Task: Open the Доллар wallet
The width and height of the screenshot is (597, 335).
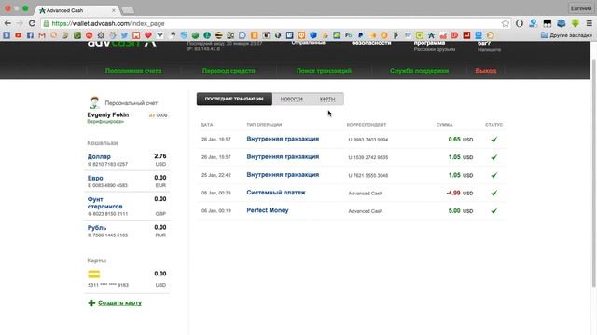Action: click(99, 156)
